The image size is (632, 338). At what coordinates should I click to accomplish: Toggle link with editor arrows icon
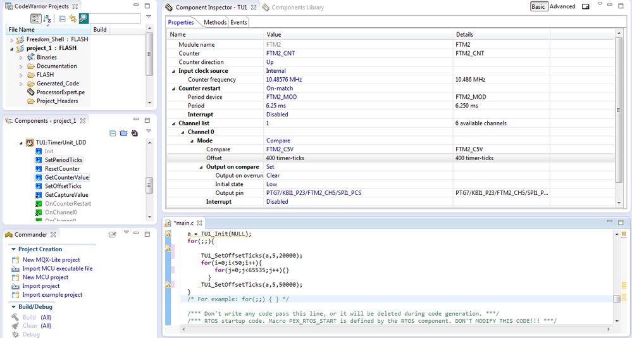73,18
